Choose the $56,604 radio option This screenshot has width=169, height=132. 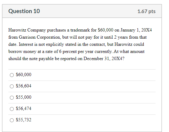tap(12, 86)
